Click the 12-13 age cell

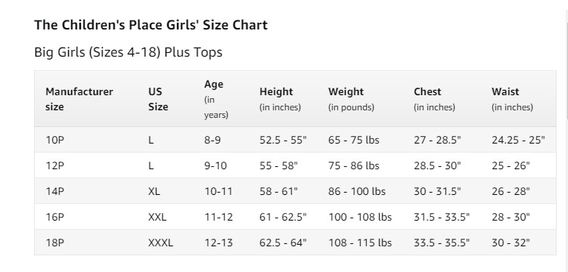[219, 243]
